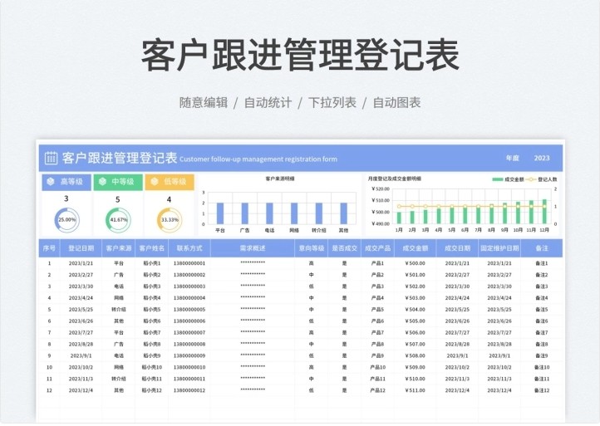Click the green bar above 12月
The height and width of the screenshot is (426, 600).
point(544,212)
